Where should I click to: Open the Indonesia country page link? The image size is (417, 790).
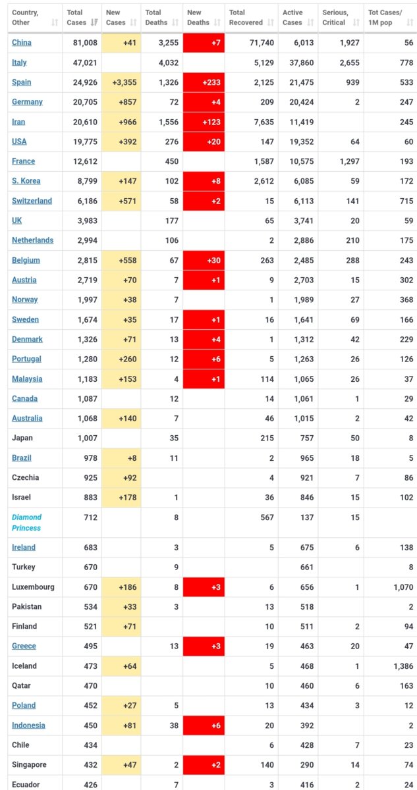(x=28, y=725)
